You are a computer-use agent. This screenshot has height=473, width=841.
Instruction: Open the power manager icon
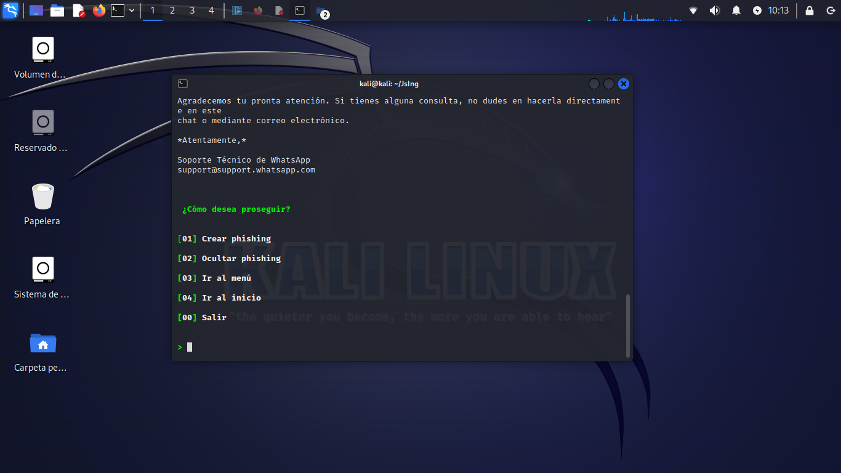click(757, 10)
